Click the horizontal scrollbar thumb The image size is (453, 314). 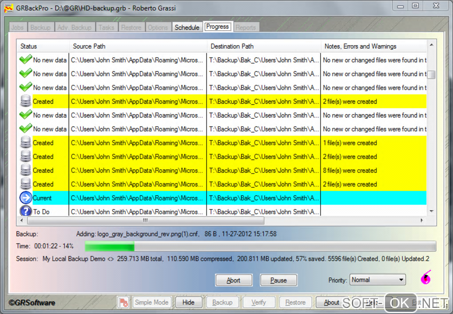(146, 221)
